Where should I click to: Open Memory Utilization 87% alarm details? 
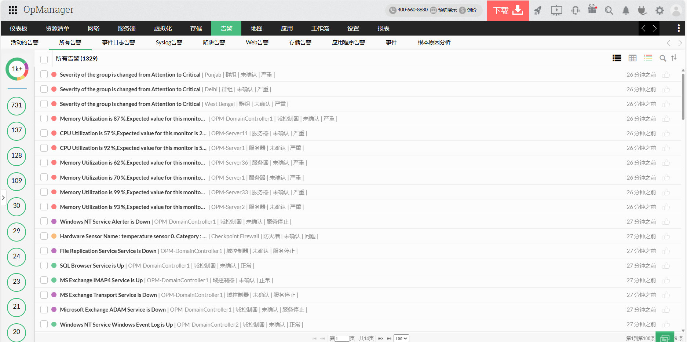pyautogui.click(x=132, y=119)
